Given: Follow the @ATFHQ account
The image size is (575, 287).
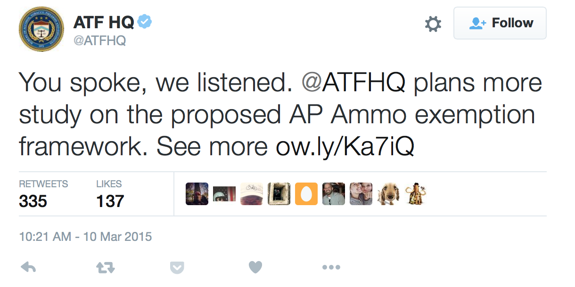Looking at the screenshot, I should pyautogui.click(x=500, y=23).
